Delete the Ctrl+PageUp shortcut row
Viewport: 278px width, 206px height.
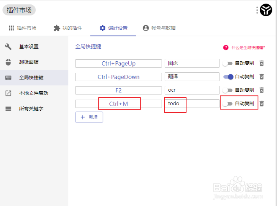[261, 63]
